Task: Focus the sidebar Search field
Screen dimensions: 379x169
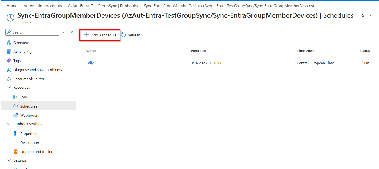Action: point(32,32)
